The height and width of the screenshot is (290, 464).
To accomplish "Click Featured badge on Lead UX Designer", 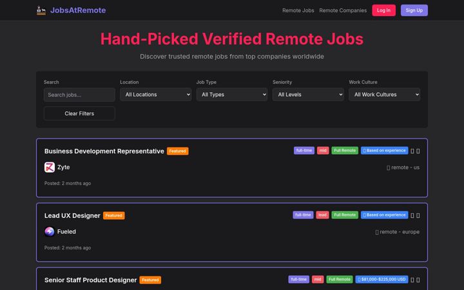I will click(x=114, y=216).
